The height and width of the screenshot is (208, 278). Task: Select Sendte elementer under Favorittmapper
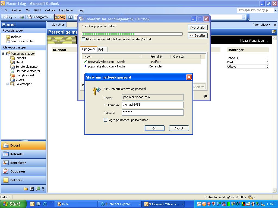tap(20, 41)
